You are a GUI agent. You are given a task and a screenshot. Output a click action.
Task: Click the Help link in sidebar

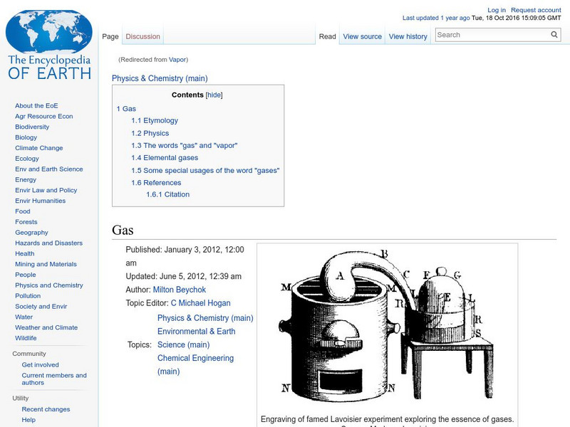click(x=28, y=420)
